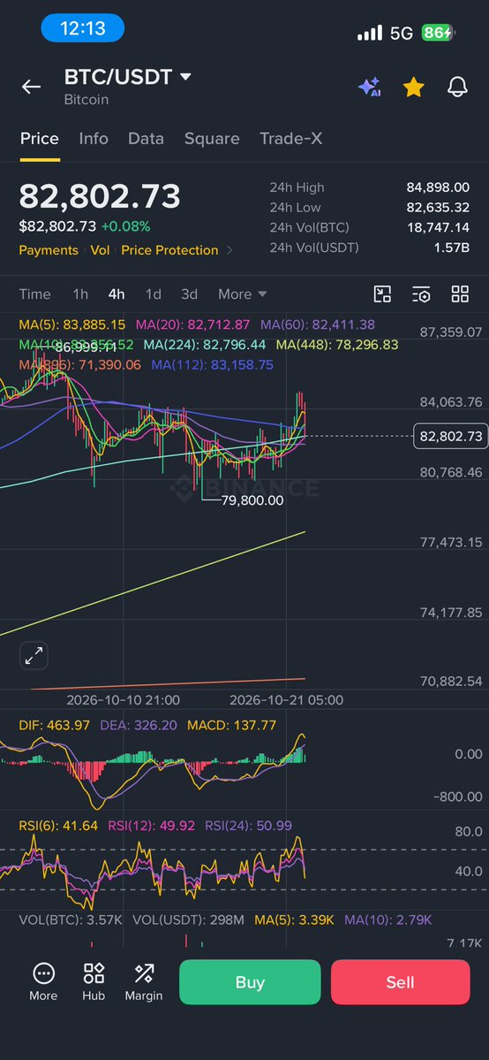The width and height of the screenshot is (489, 1060).
Task: Tap the cellular signal bars icon
Action: pyautogui.click(x=370, y=33)
